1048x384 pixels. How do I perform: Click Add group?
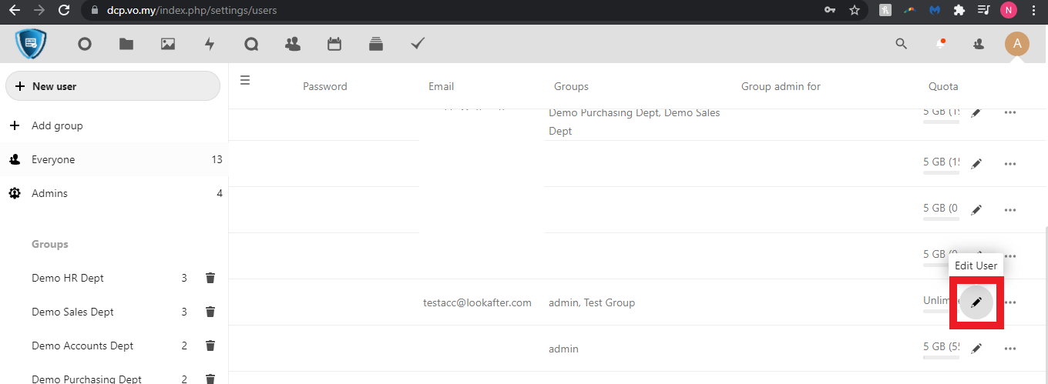point(57,125)
